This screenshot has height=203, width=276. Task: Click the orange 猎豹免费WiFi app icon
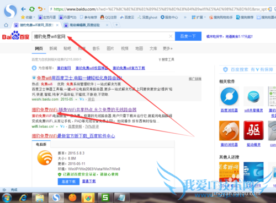point(45,158)
